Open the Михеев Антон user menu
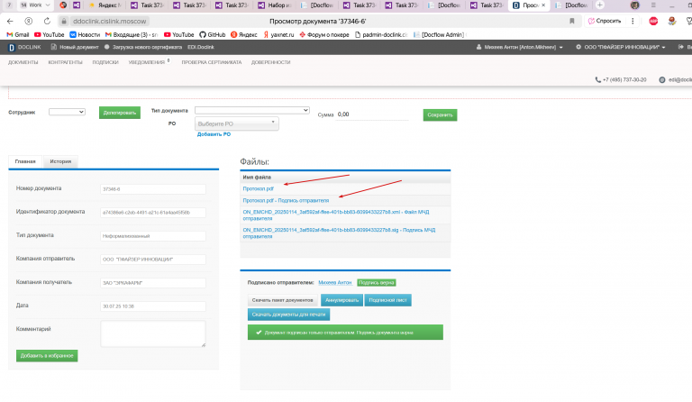The width and height of the screenshot is (692, 402). point(519,47)
